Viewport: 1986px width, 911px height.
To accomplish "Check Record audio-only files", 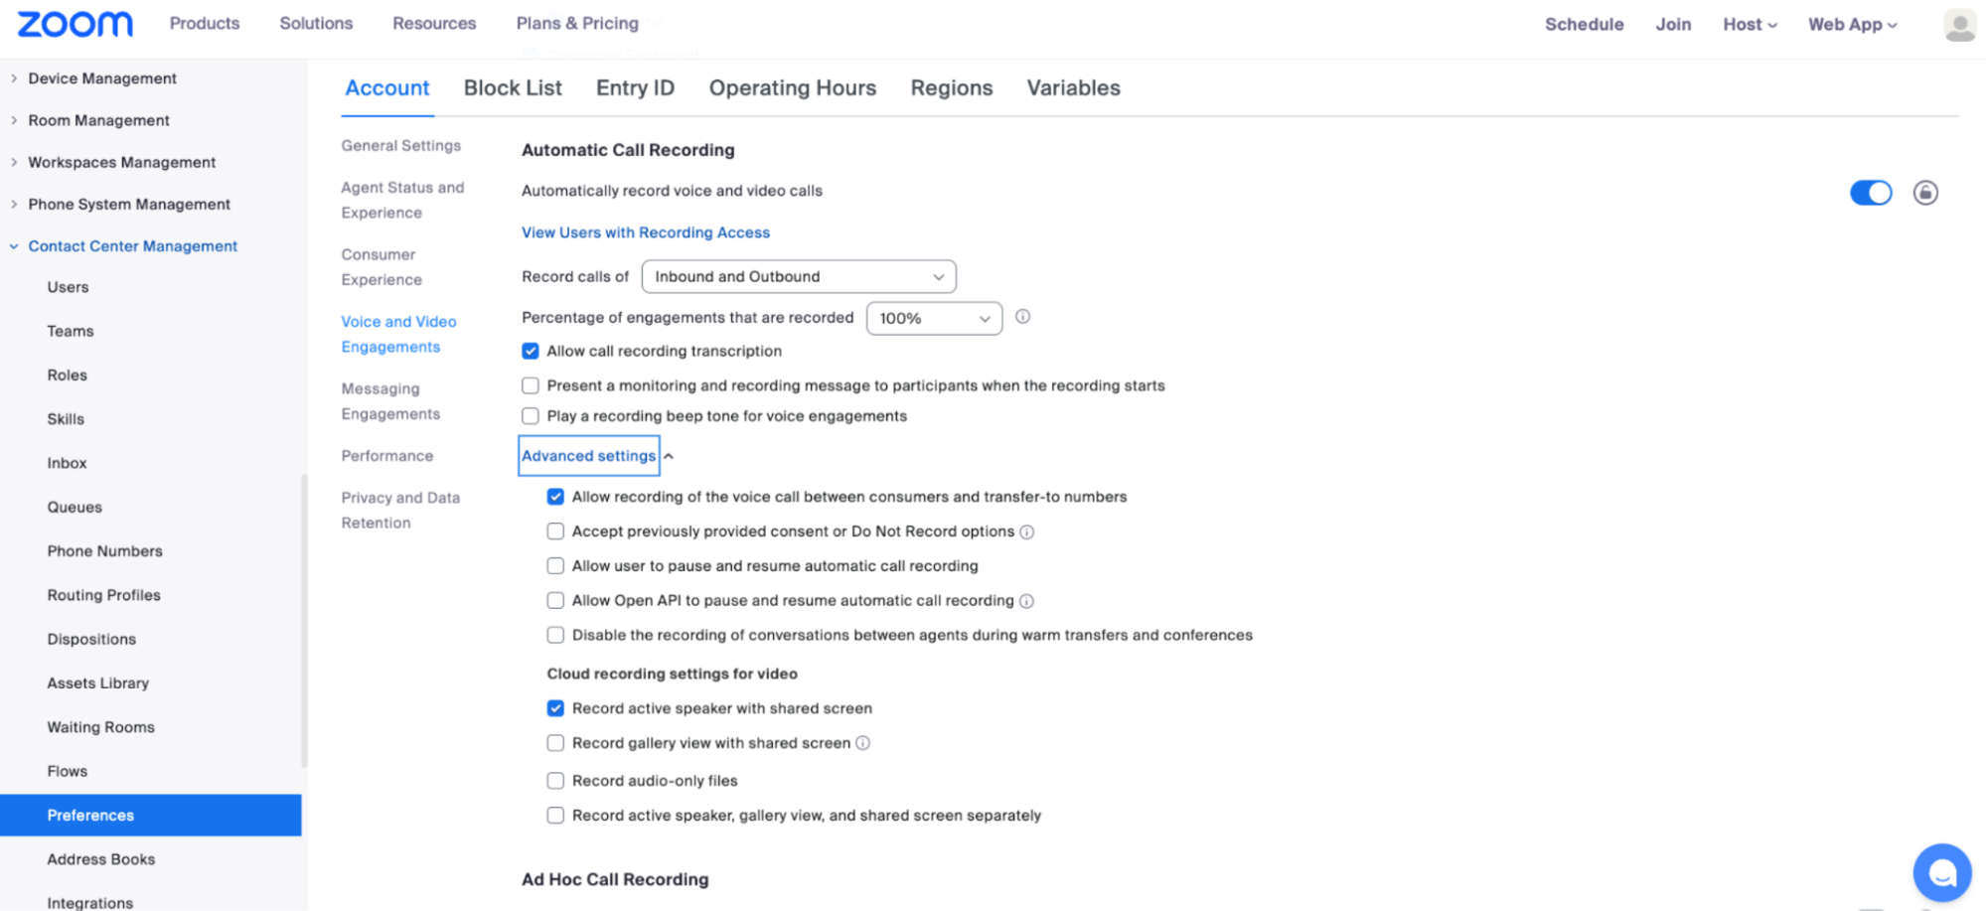I will (555, 781).
